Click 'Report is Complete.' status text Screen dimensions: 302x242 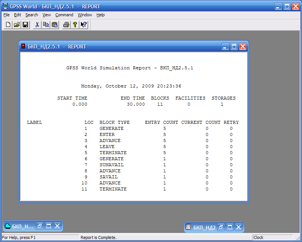point(98,237)
